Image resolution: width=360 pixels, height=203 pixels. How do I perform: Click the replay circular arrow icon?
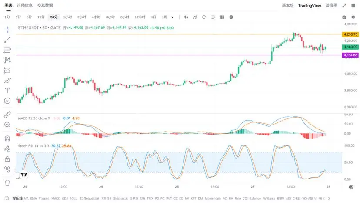click(x=204, y=17)
